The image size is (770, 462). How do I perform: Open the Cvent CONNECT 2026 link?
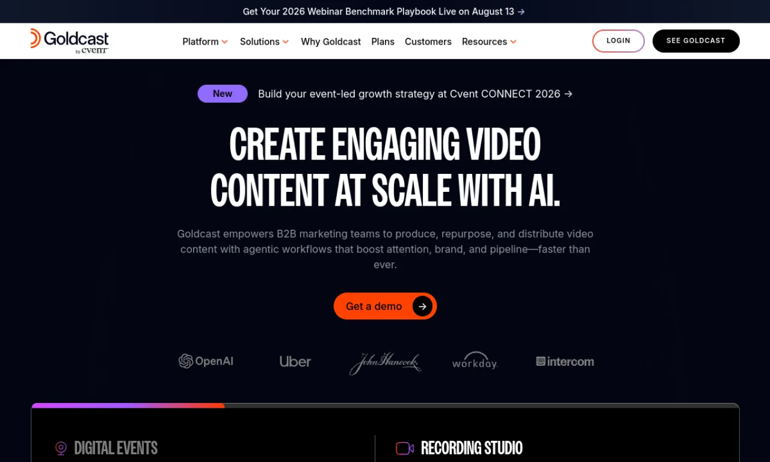pyautogui.click(x=415, y=94)
